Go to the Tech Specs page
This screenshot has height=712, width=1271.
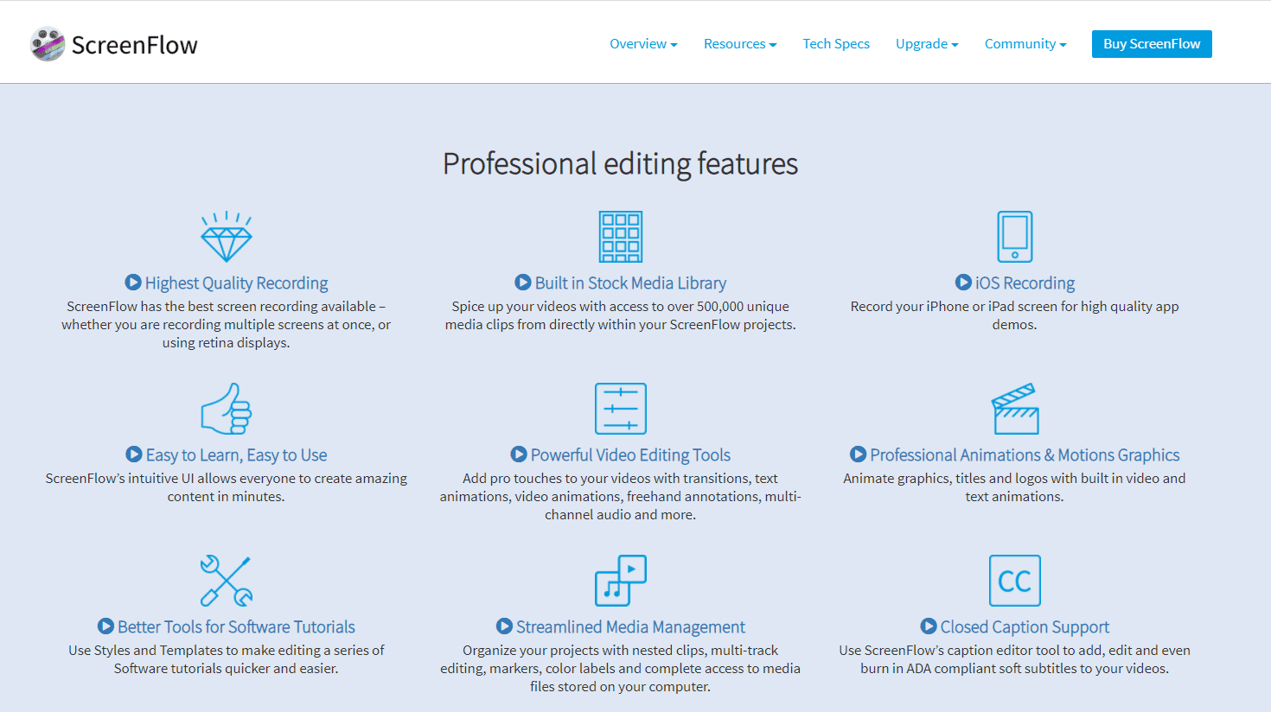(836, 44)
